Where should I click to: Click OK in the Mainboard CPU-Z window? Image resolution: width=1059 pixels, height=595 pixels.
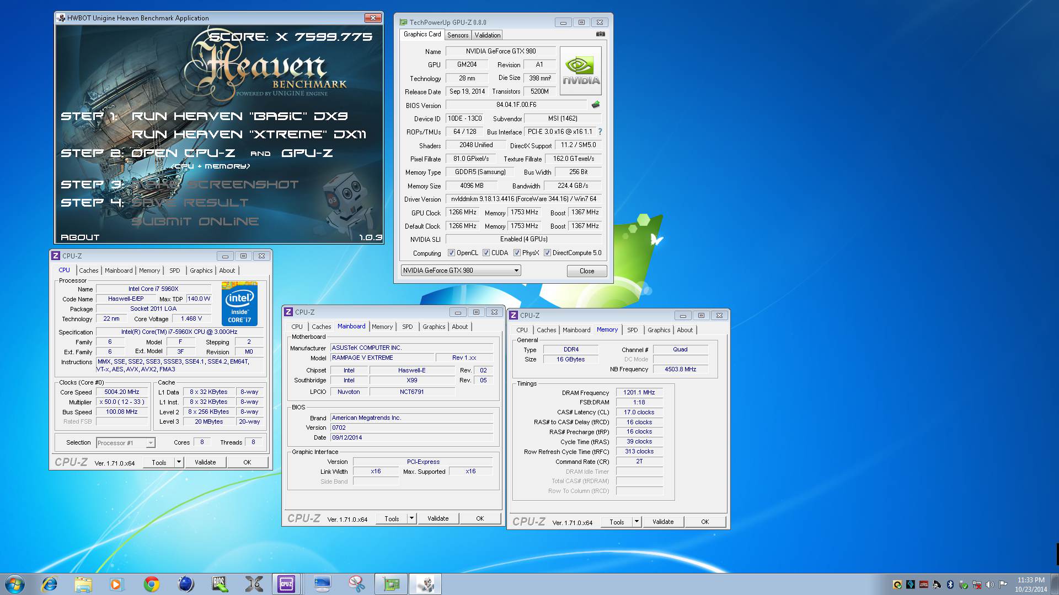click(x=480, y=518)
